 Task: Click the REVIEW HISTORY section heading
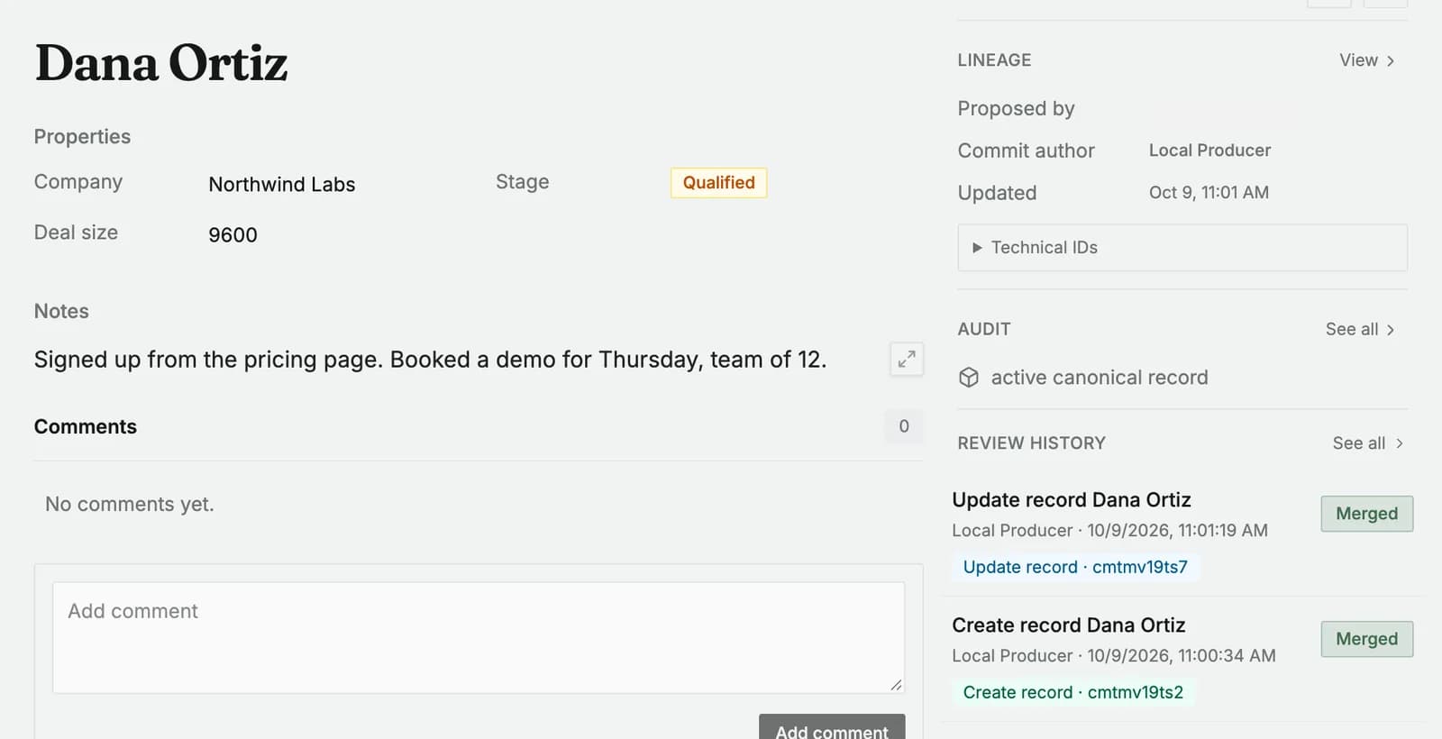1031,443
